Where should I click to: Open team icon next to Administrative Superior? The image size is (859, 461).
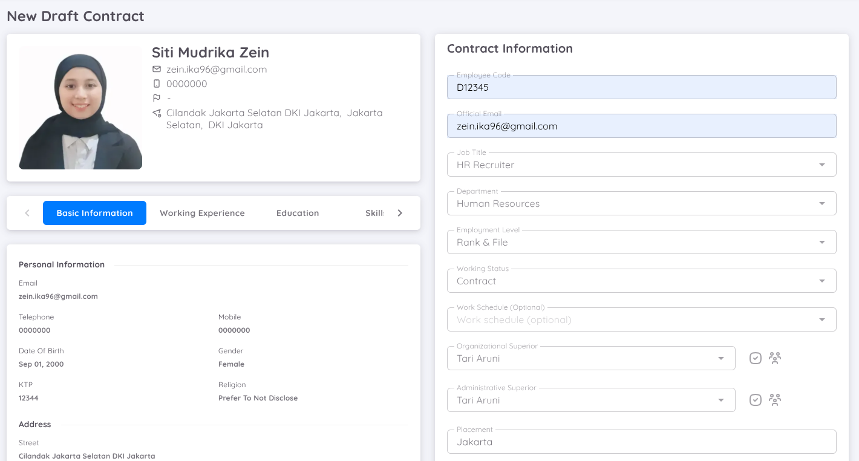point(774,400)
